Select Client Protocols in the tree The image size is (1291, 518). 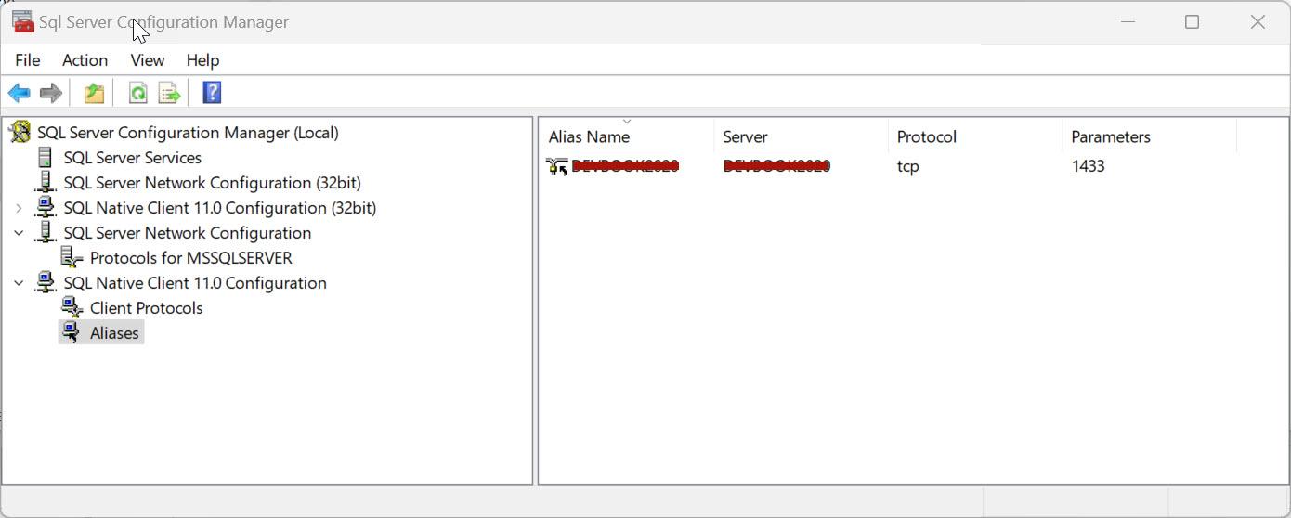[146, 308]
